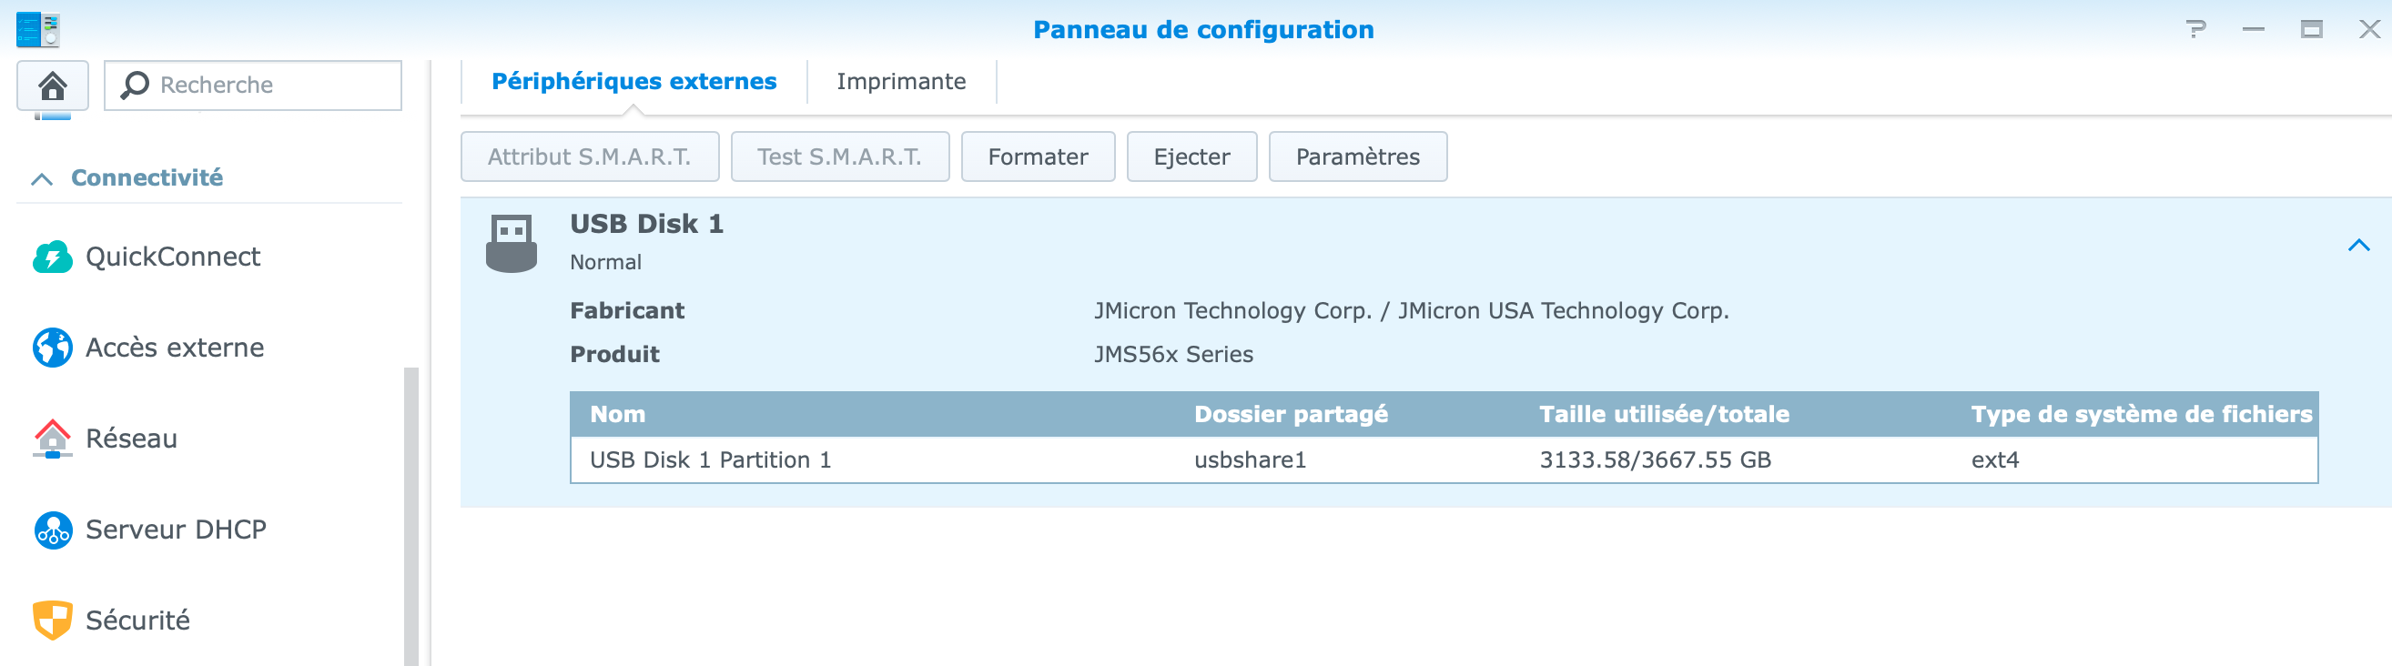The width and height of the screenshot is (2392, 666).
Task: Click the Réseau house icon
Action: (52, 439)
